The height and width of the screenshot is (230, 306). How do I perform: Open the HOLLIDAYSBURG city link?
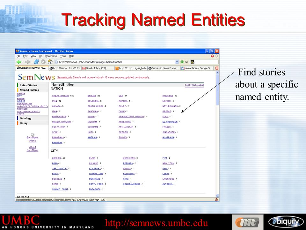point(132,184)
